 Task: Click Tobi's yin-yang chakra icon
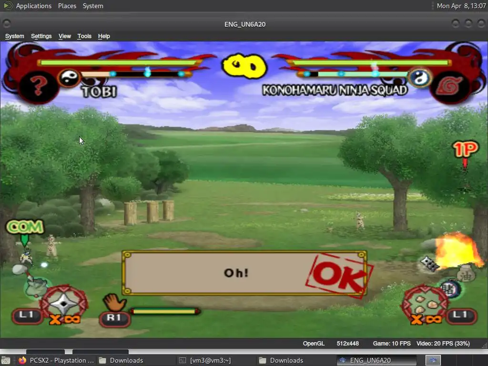click(69, 78)
